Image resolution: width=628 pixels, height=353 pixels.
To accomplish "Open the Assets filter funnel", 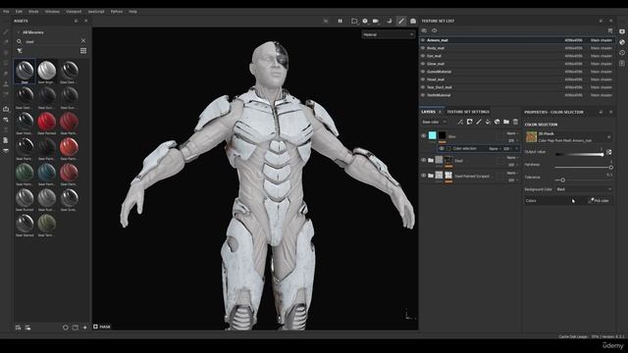I will click(x=20, y=51).
